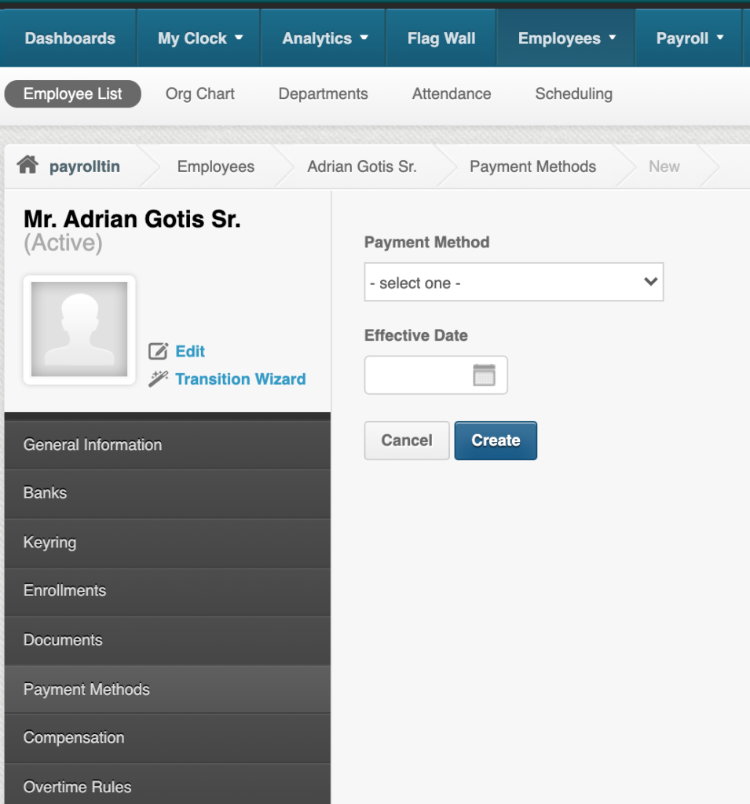Screen dimensions: 750x804
Task: Switch to the Org Chart tab
Action: tap(199, 93)
